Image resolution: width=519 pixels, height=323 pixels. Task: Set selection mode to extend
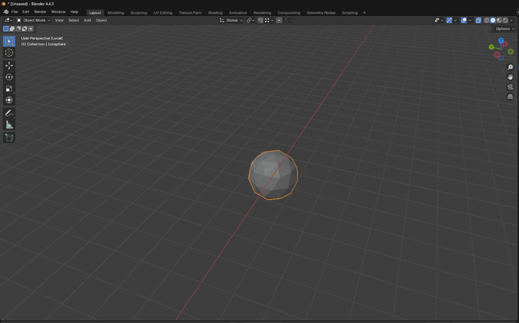[12, 29]
